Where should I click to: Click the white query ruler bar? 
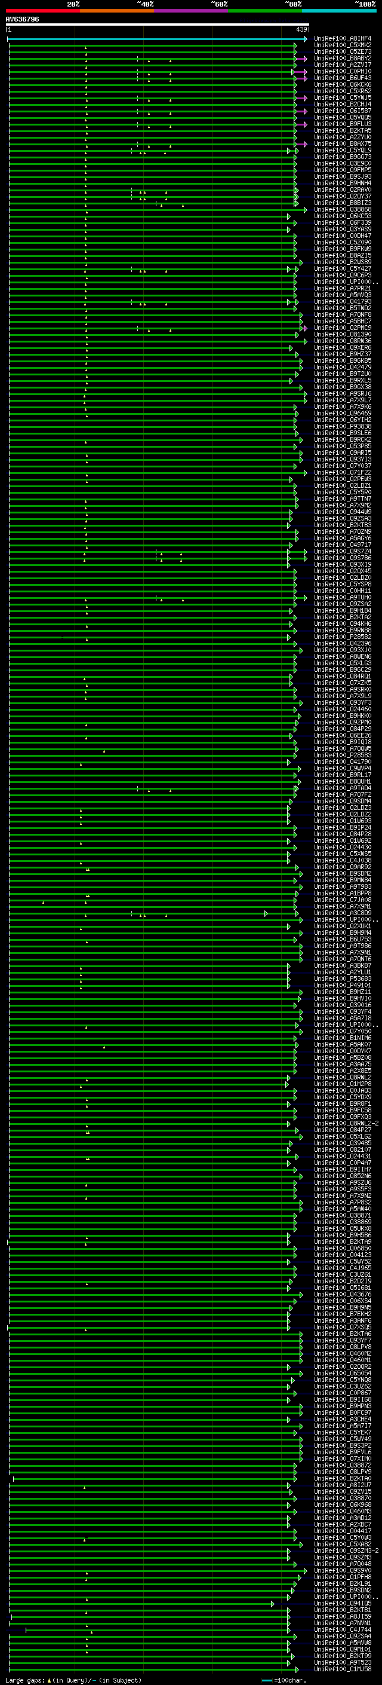point(158,24)
